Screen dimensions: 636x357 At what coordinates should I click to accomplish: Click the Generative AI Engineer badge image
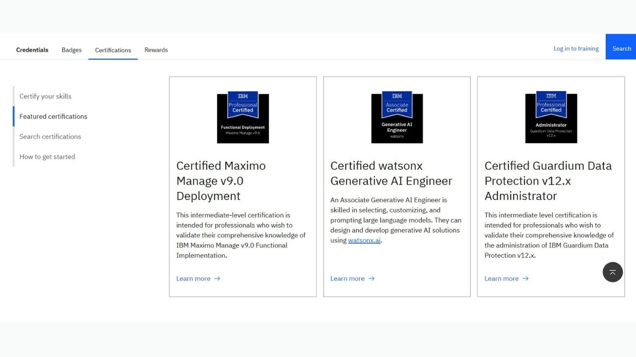[x=397, y=118]
